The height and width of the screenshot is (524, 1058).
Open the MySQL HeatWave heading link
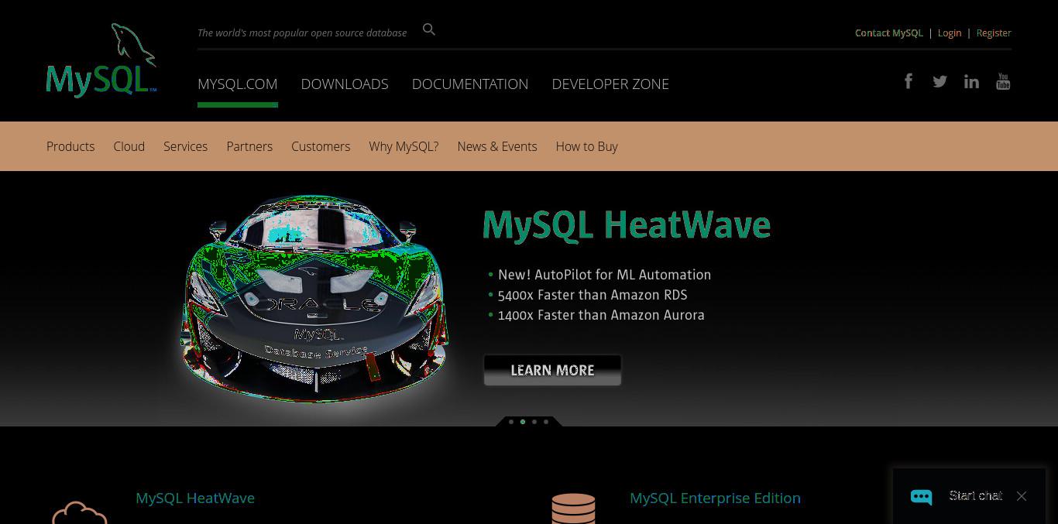point(195,498)
